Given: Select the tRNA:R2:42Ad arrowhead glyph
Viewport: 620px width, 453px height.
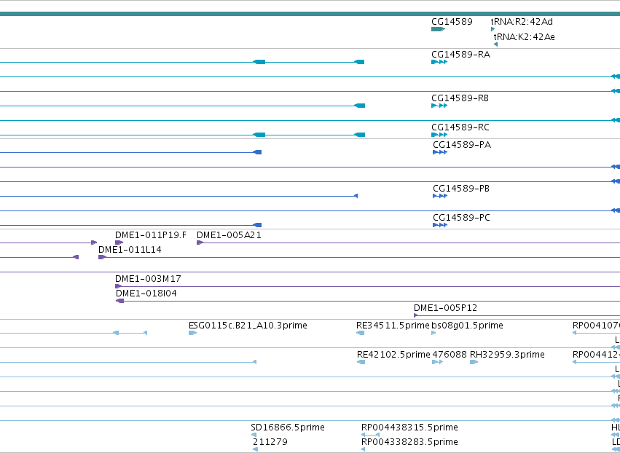Looking at the screenshot, I should [493, 29].
